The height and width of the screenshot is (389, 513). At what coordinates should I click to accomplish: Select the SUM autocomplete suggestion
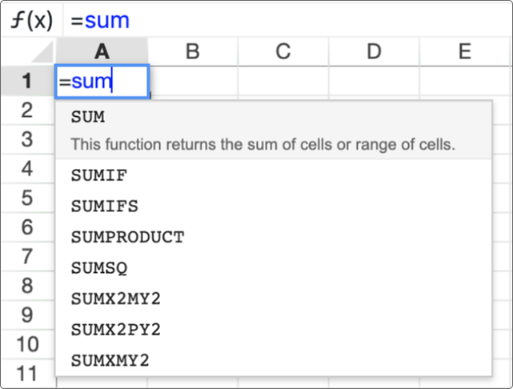coord(274,130)
